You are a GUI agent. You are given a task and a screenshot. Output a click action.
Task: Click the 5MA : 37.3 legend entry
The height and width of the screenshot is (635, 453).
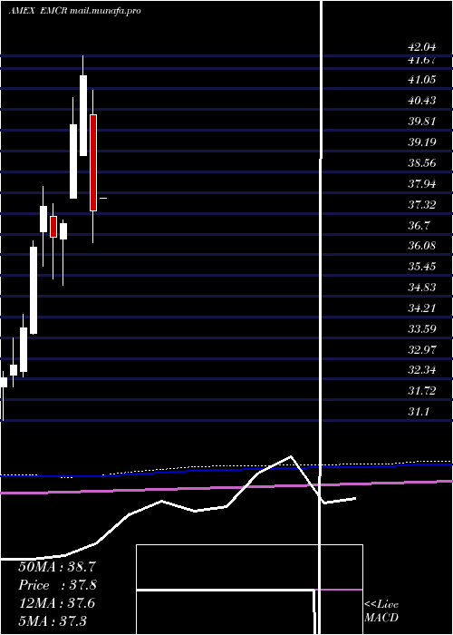(53, 620)
